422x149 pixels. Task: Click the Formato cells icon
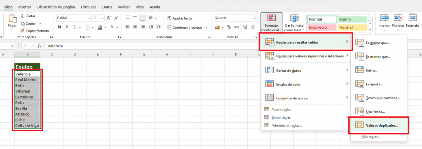pyautogui.click(x=413, y=18)
